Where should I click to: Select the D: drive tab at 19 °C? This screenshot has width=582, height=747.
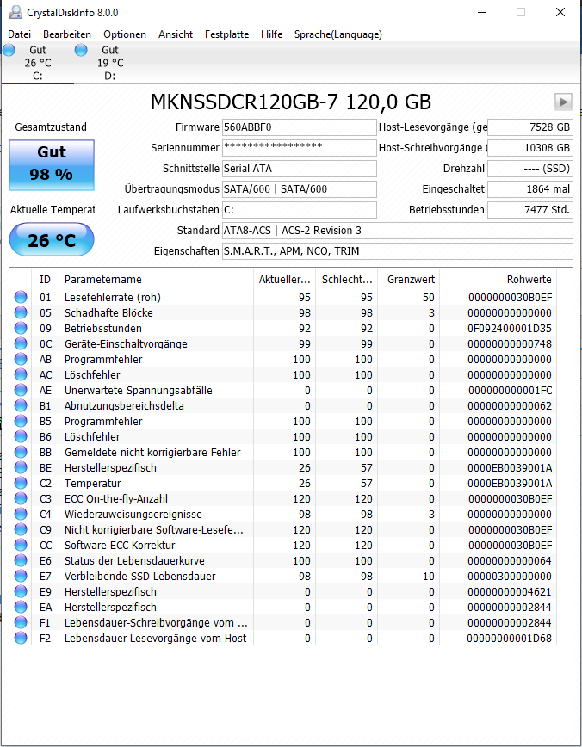(110, 63)
